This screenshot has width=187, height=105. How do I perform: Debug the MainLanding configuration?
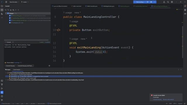click(151, 2)
